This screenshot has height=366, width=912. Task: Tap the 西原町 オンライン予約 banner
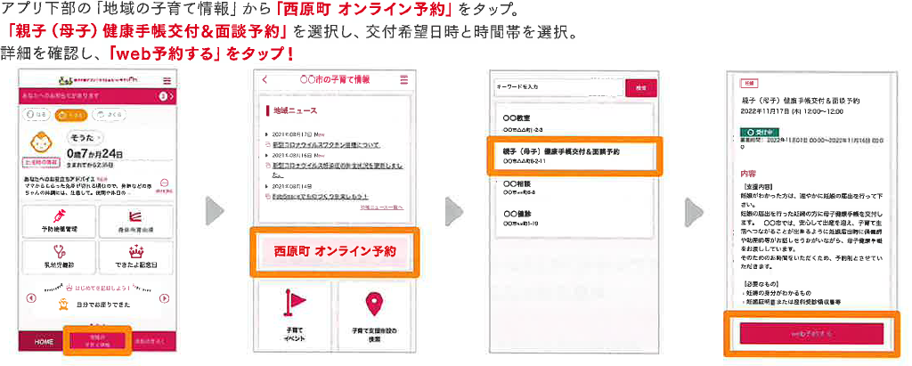[336, 251]
